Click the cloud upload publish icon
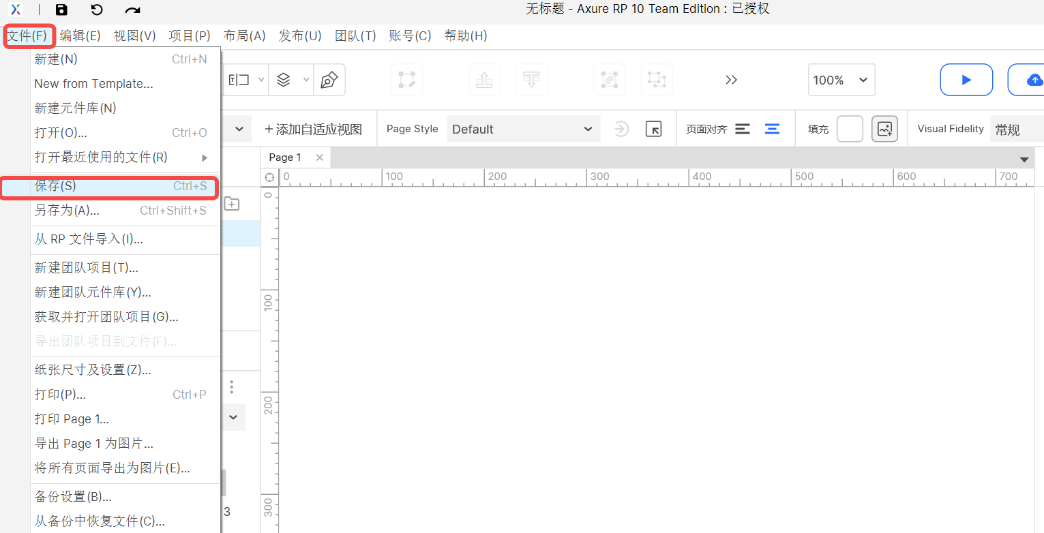This screenshot has height=533, width=1044. (1033, 80)
